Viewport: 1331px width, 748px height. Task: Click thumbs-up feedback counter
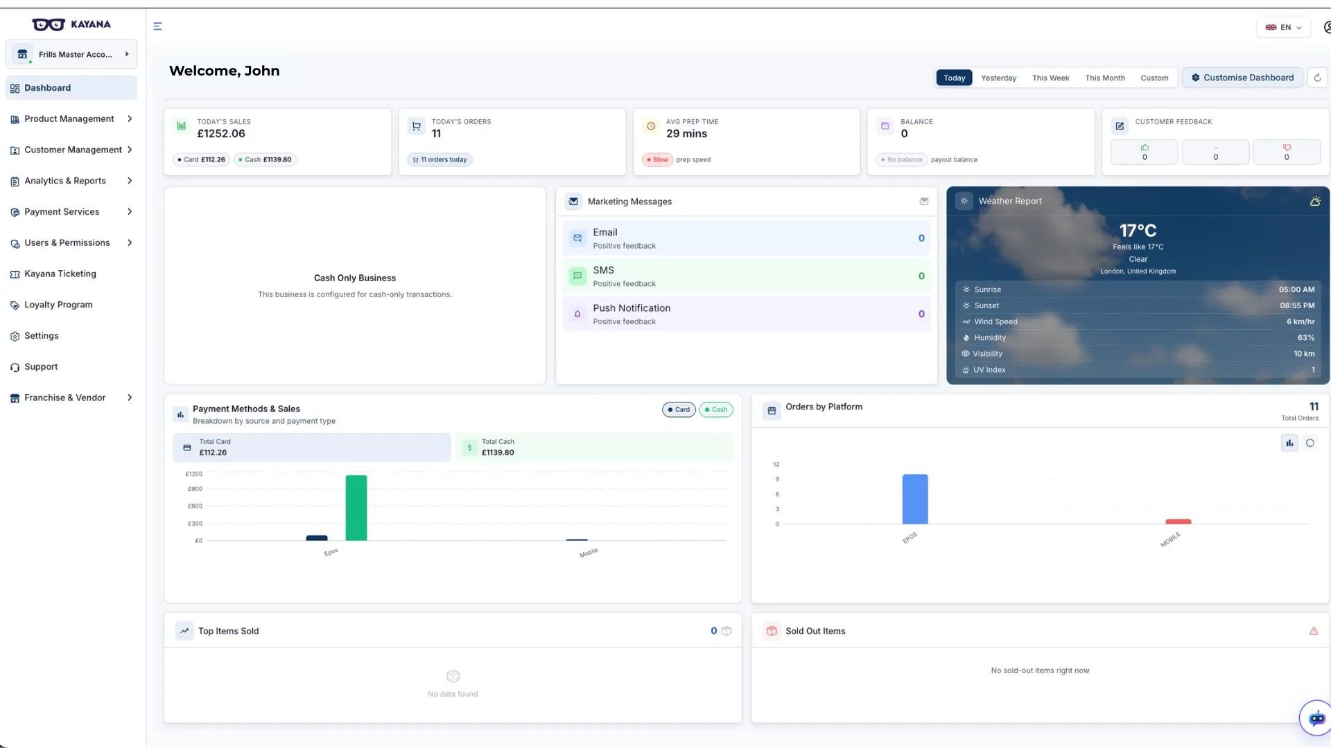(1145, 152)
